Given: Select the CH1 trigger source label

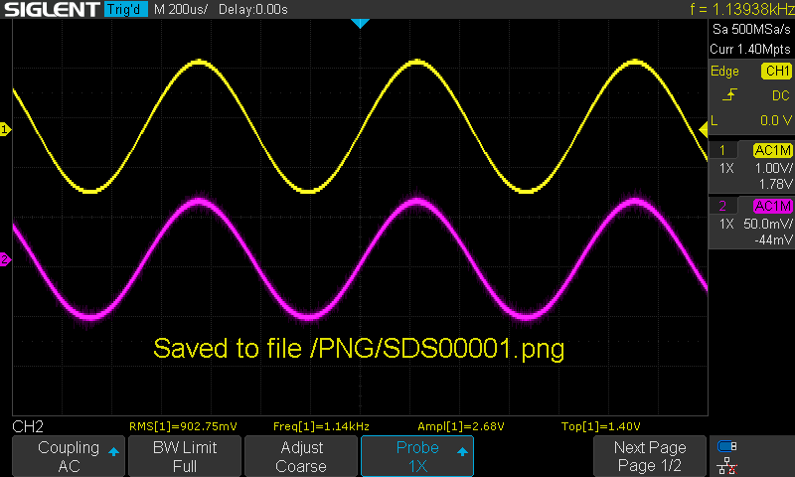Looking at the screenshot, I should coord(776,71).
